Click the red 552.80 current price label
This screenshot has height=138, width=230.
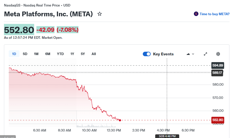click(x=218, y=120)
